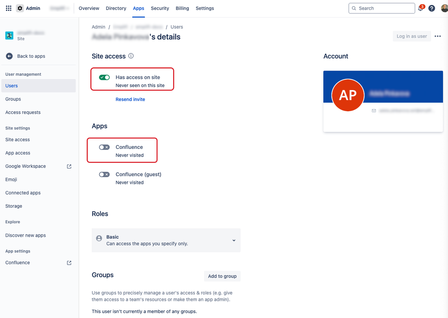Viewport: 448px width, 318px height.
Task: Click the AP avatar circle
Action: (348, 95)
